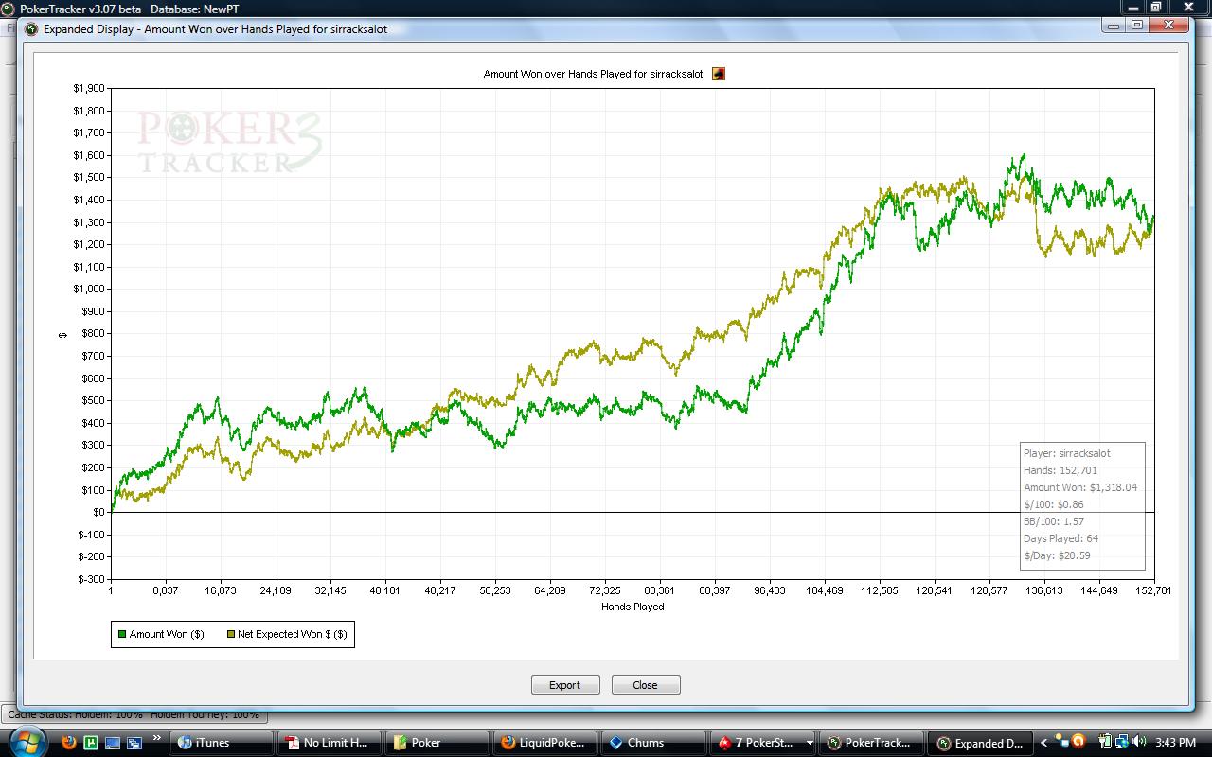The height and width of the screenshot is (757, 1212).
Task: Click the 152,701 x-axis tick label
Action: (1154, 590)
